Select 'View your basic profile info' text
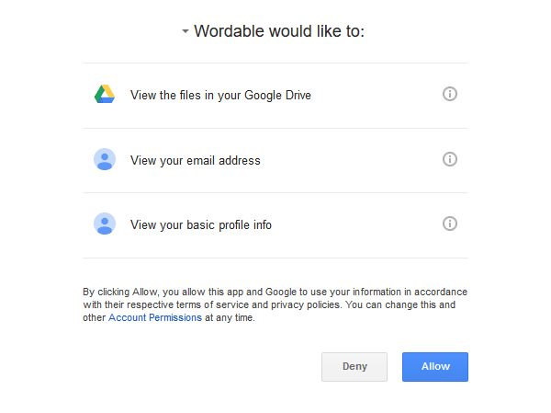 201,225
